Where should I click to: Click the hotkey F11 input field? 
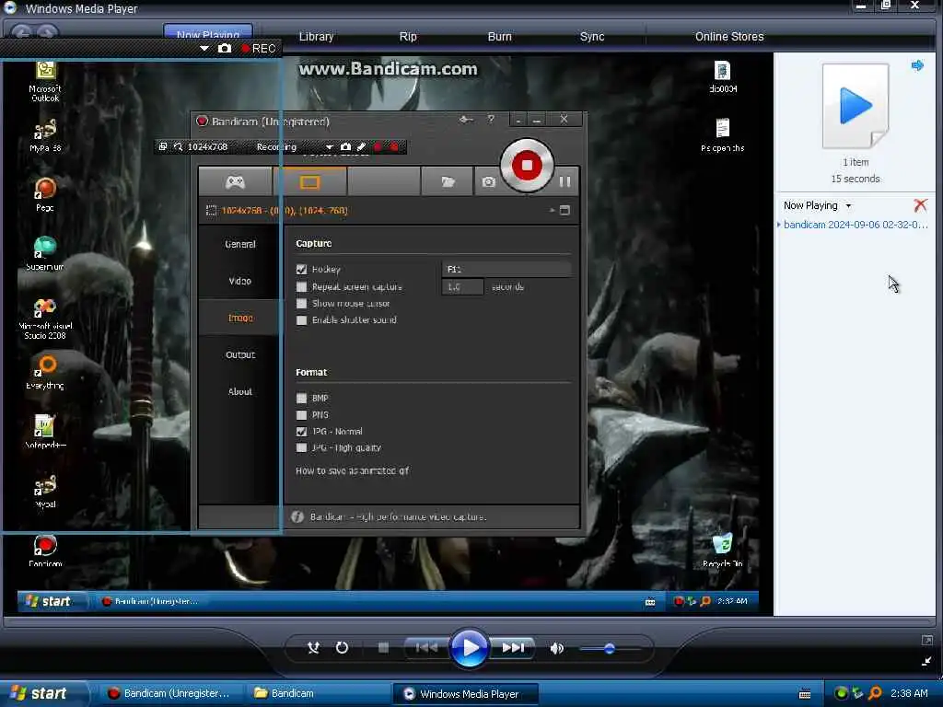tap(506, 270)
